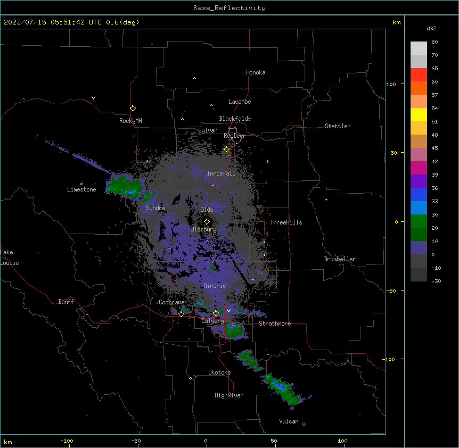Pick the bright blue 36 dBZ legend swatch
Screen dimensions: 459x448
(x=419, y=194)
